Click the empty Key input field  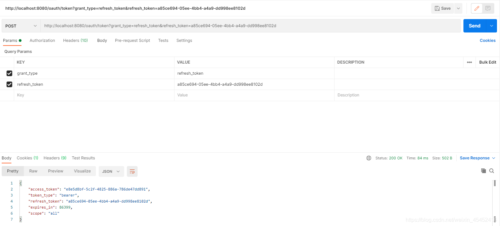pos(94,95)
